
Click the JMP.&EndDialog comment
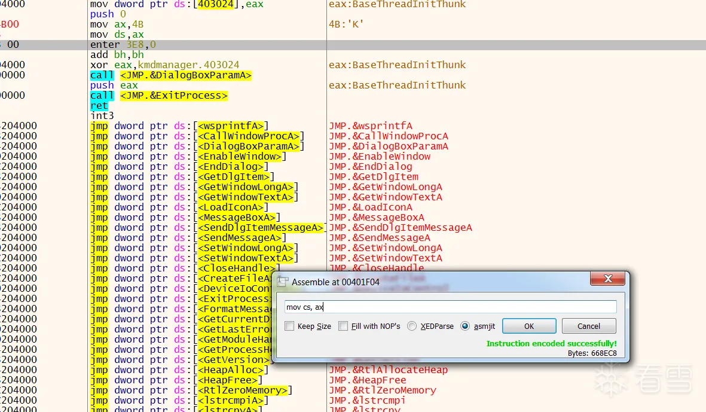[x=371, y=167]
